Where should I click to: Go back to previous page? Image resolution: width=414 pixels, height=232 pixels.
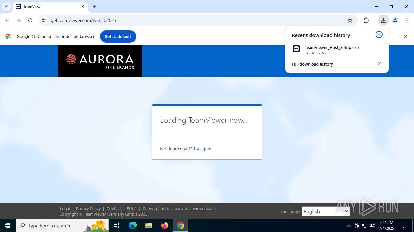point(7,20)
